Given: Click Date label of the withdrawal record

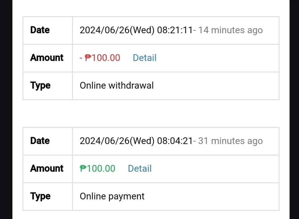Looking at the screenshot, I should point(40,30).
